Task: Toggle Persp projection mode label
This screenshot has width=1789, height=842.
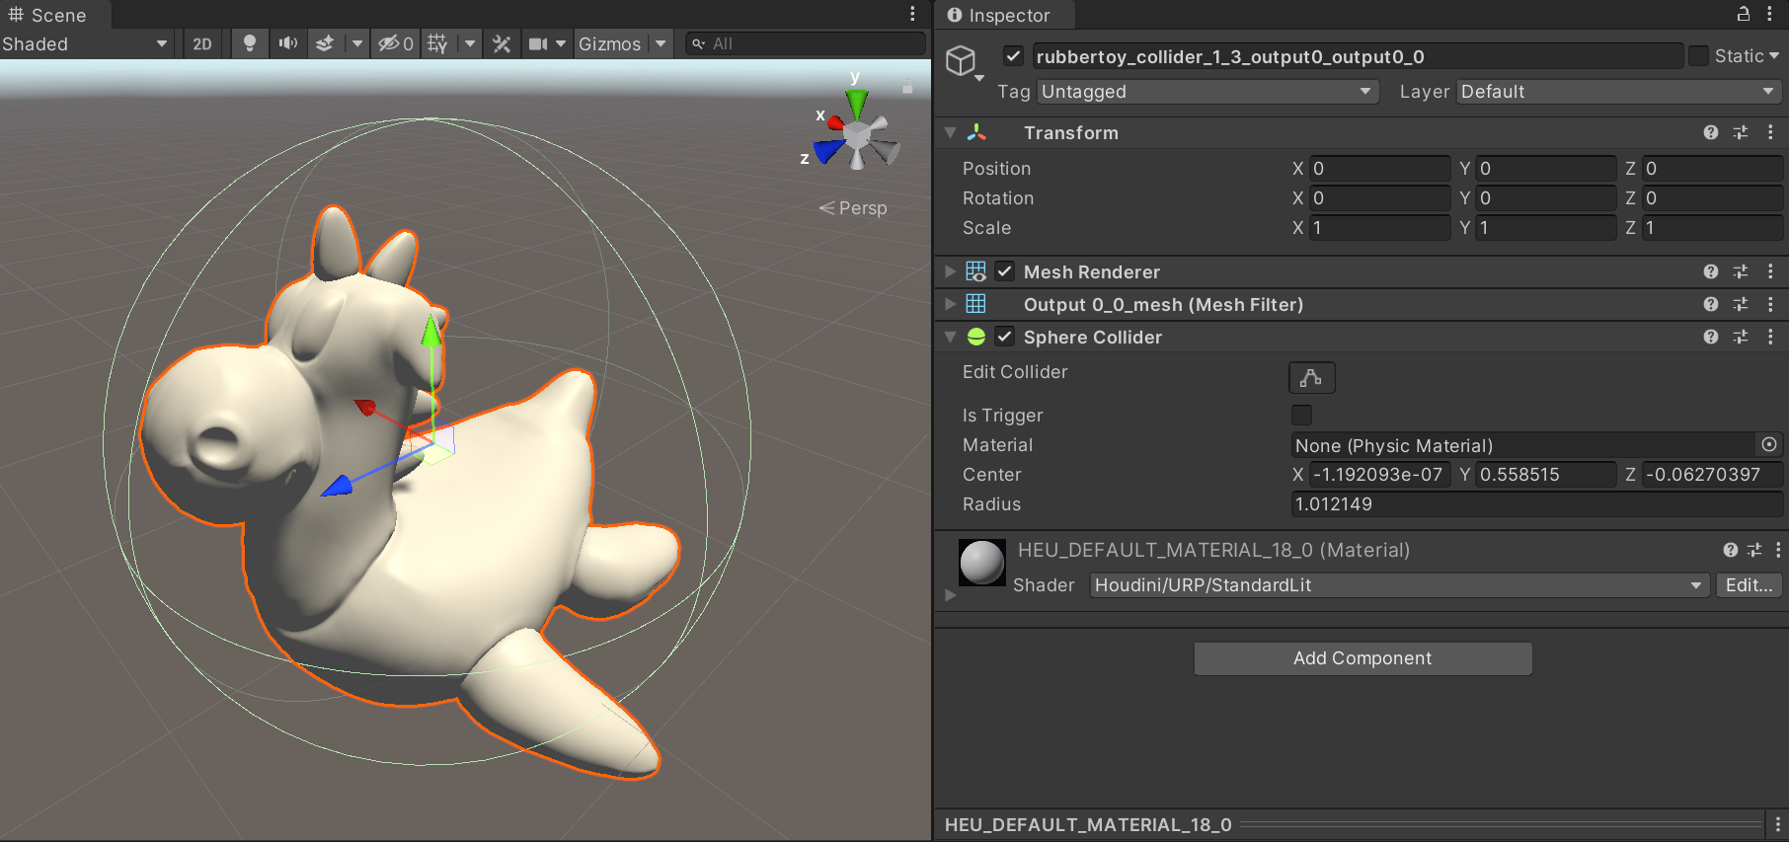Action: [853, 208]
